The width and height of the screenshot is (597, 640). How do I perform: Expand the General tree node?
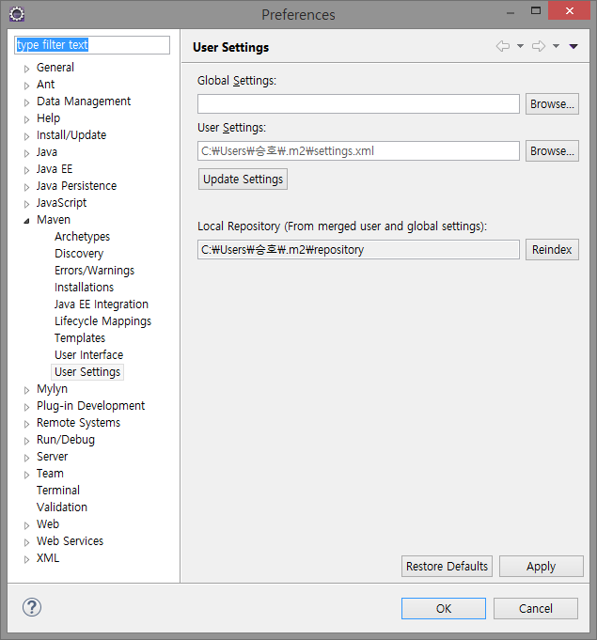pyautogui.click(x=26, y=69)
